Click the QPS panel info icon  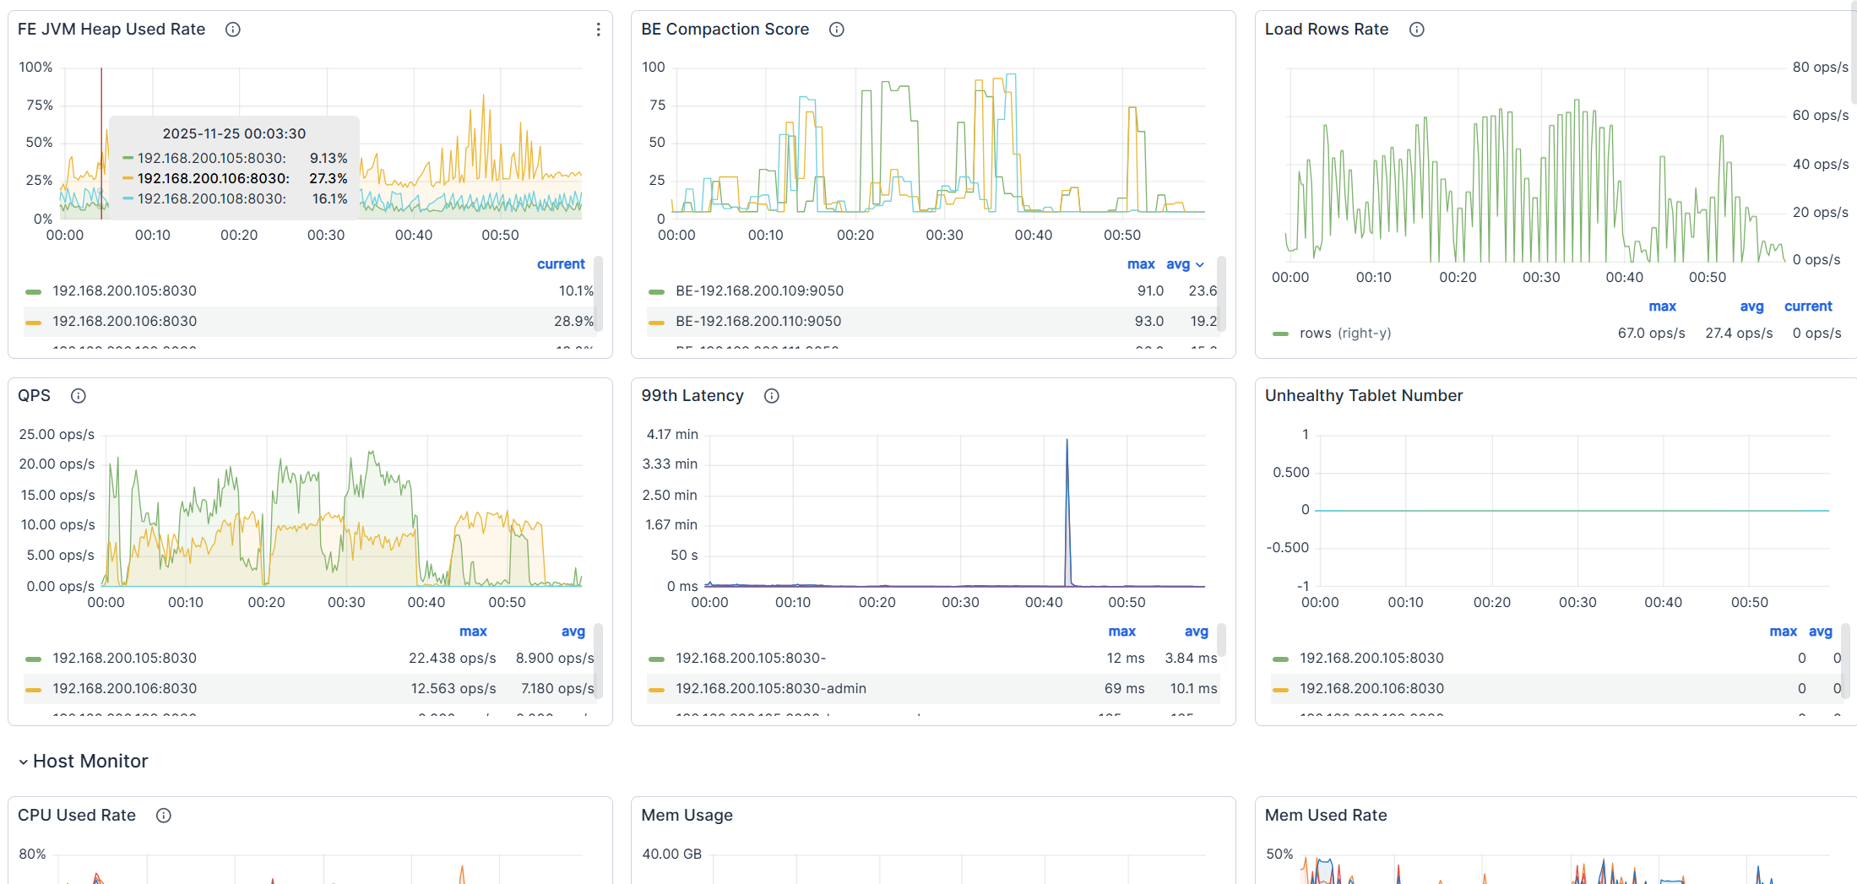[x=79, y=396]
